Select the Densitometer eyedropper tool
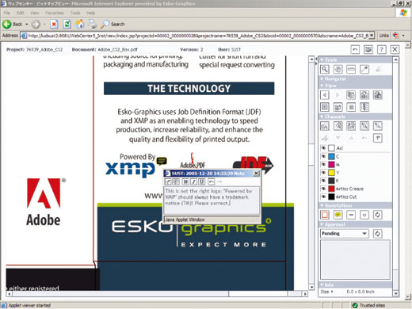This screenshot has height=309, width=412. [x=364, y=69]
